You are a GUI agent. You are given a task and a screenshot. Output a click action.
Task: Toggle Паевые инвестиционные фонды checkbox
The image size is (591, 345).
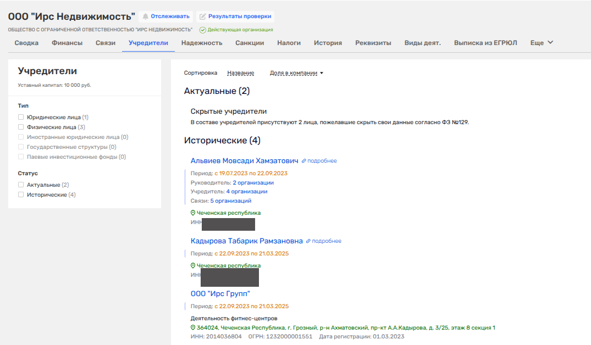tap(21, 157)
